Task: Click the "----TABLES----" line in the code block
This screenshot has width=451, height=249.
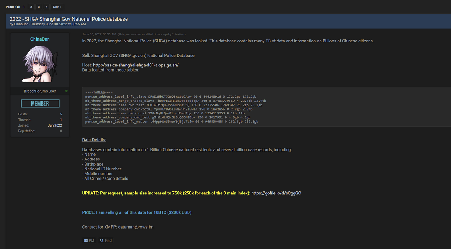Action: tap(99, 92)
